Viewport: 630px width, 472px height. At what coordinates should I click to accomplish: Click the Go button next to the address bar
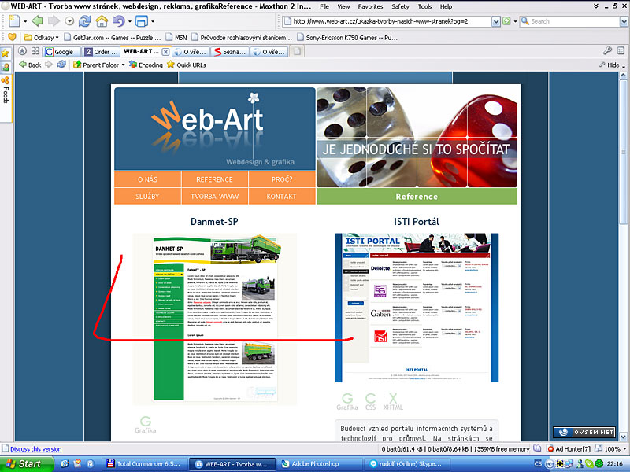pyautogui.click(x=506, y=21)
